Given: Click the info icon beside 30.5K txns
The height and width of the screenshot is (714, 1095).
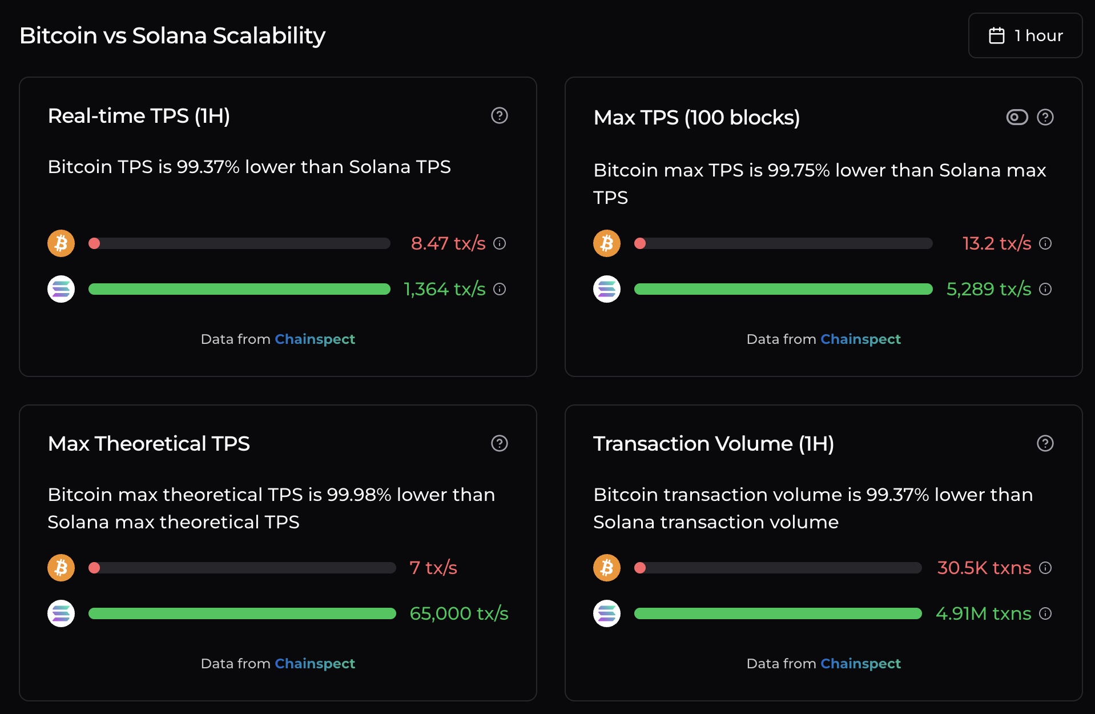Looking at the screenshot, I should point(1045,568).
